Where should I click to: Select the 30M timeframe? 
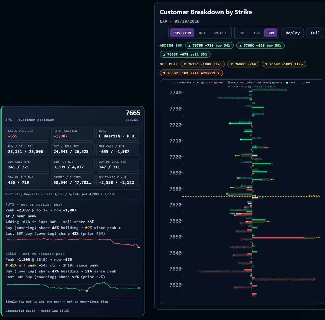tap(271, 33)
